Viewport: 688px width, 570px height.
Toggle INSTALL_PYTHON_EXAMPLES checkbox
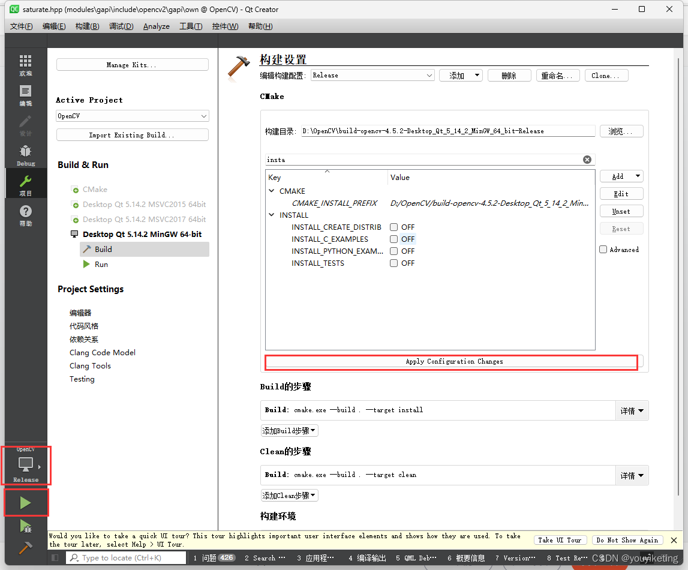pyautogui.click(x=393, y=251)
